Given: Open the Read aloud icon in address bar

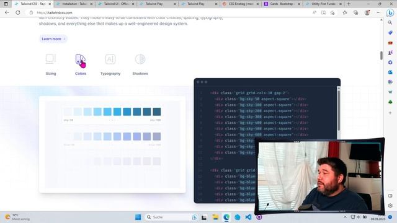Looking at the screenshot, I should pos(314,12).
